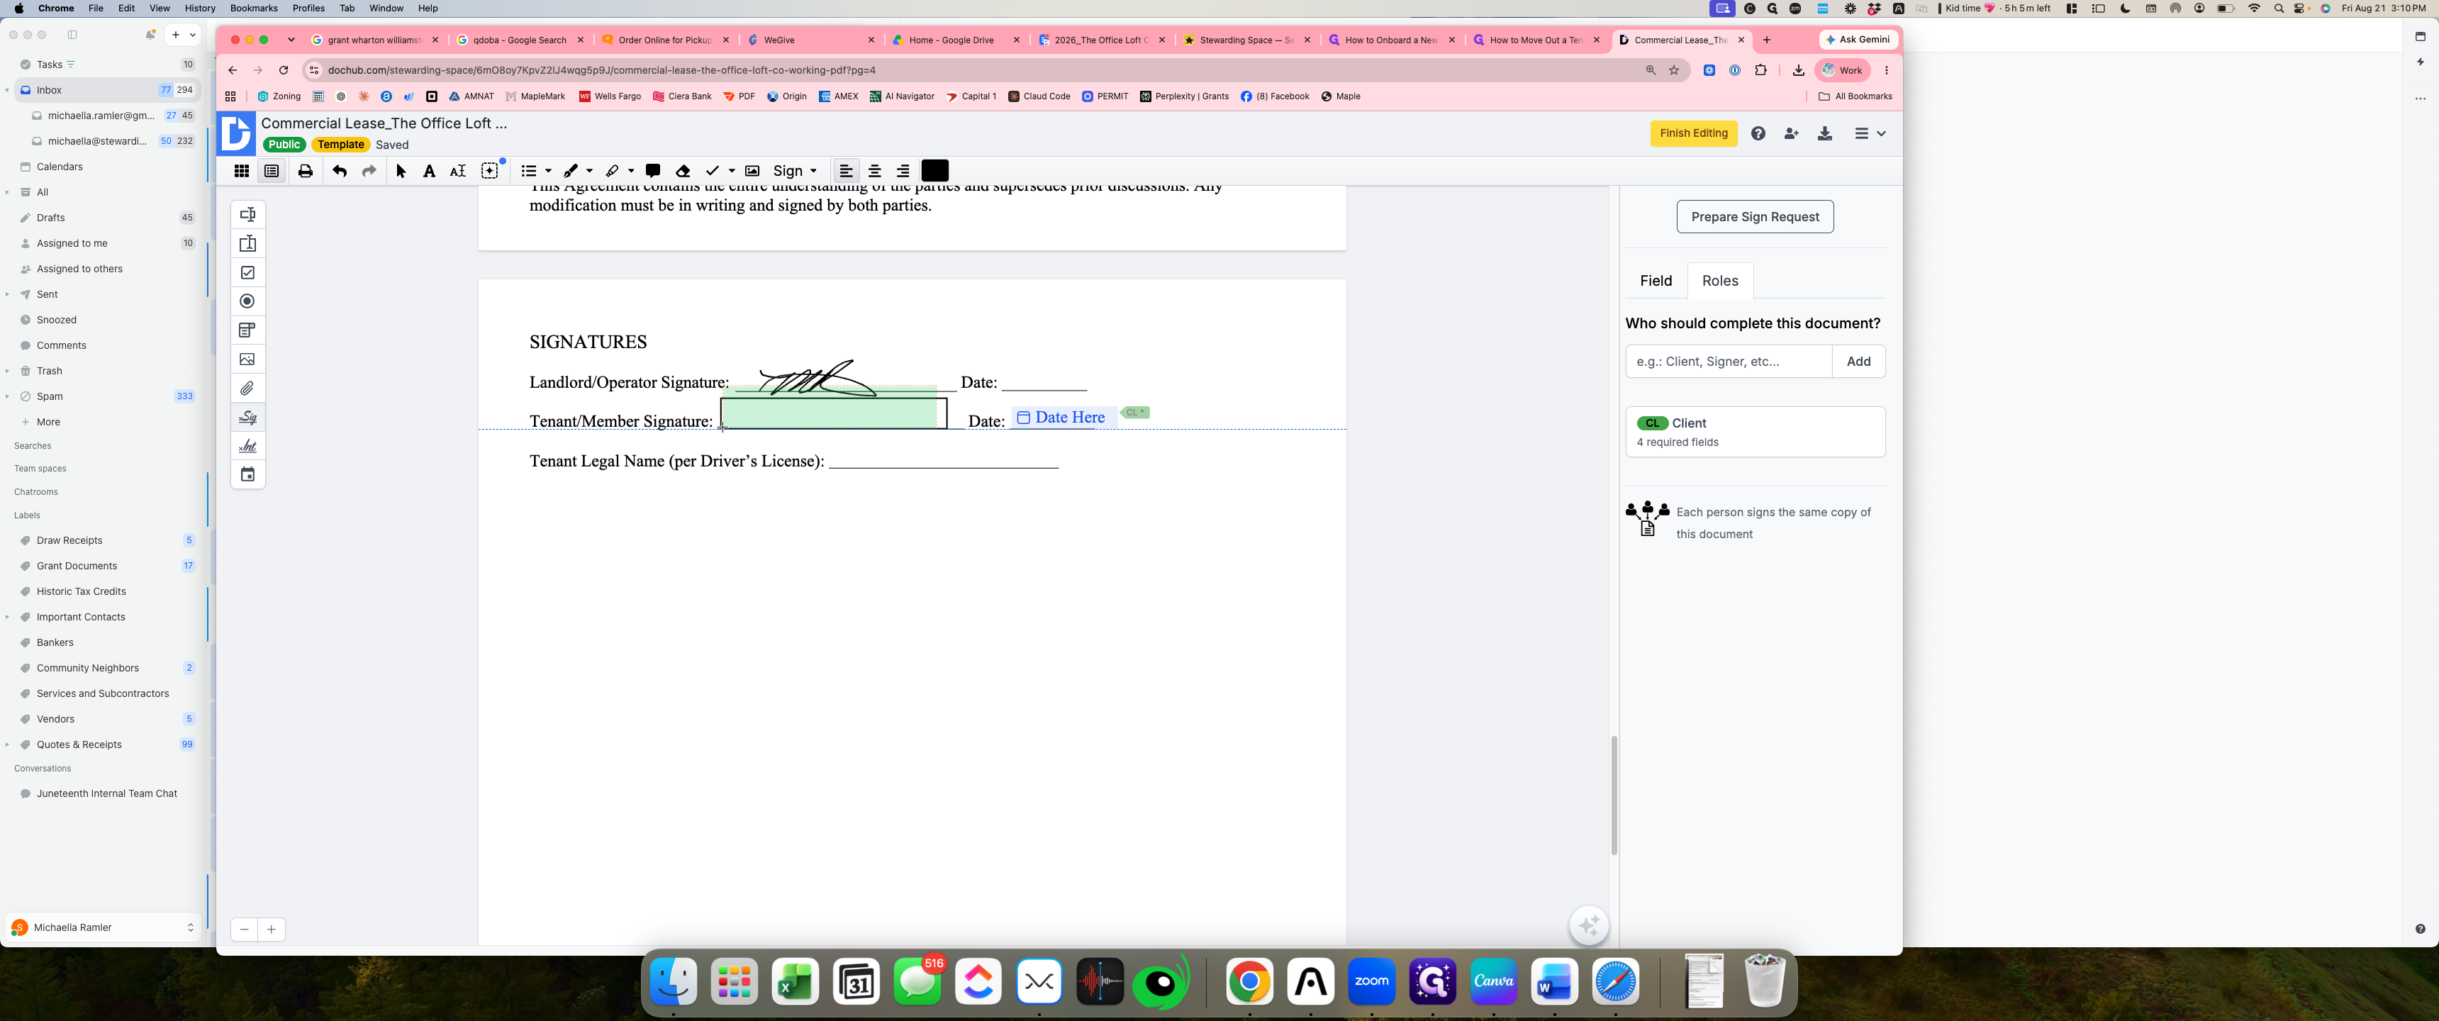Add a paragraph text box field
2439x1021 pixels.
click(x=247, y=243)
